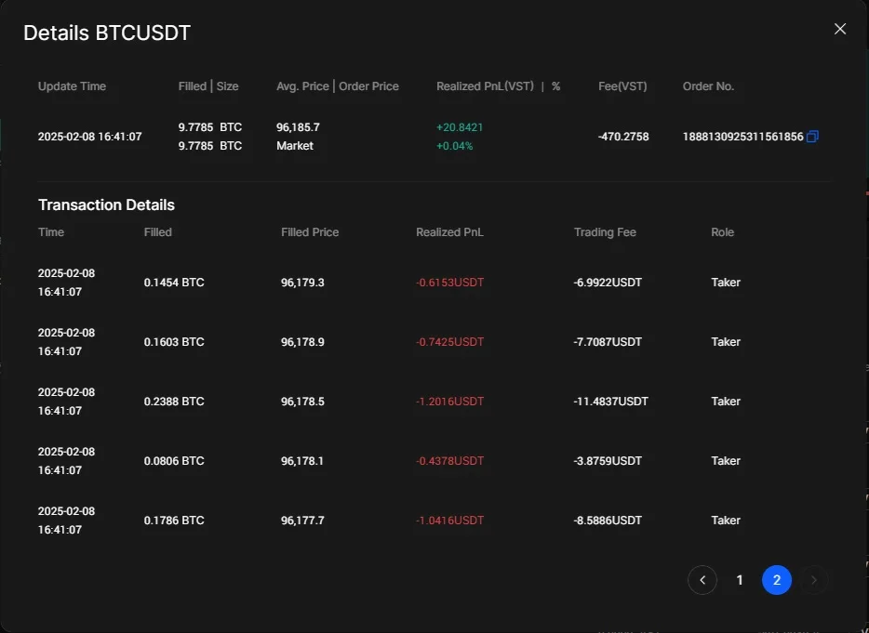Click trading fee -6.9922USDT
The width and height of the screenshot is (869, 633).
tap(608, 283)
